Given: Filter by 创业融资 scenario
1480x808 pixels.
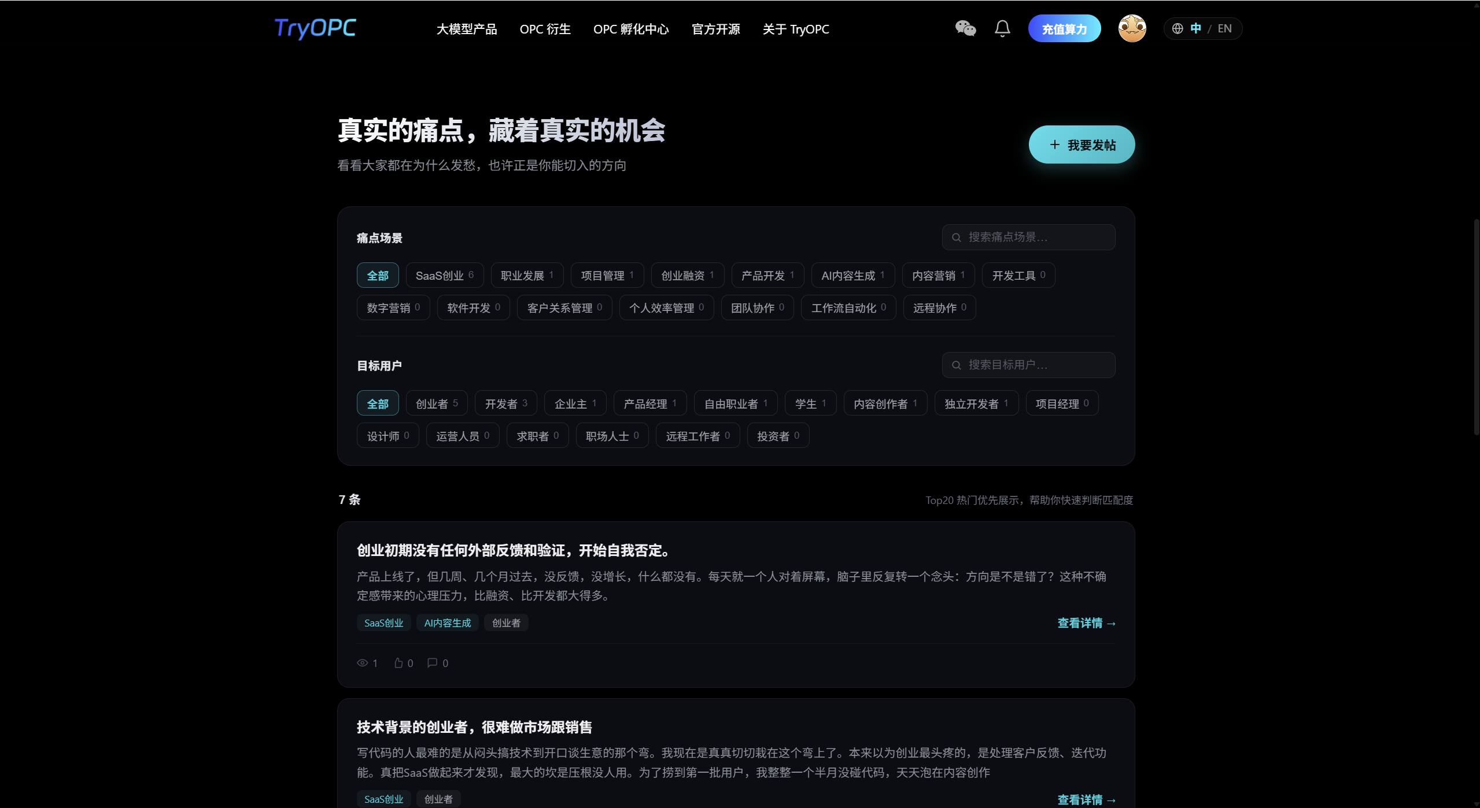Looking at the screenshot, I should (688, 275).
